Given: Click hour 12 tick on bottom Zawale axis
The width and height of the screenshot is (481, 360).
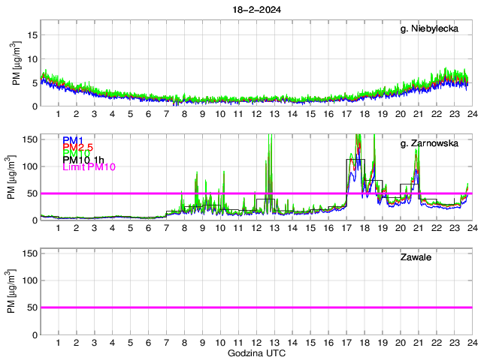Looking at the screenshot, I should coord(256,342).
